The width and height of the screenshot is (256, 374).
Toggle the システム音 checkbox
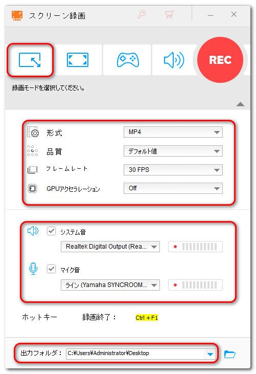tap(51, 231)
